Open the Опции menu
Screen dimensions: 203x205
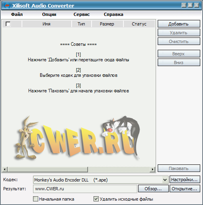pyautogui.click(x=49, y=14)
